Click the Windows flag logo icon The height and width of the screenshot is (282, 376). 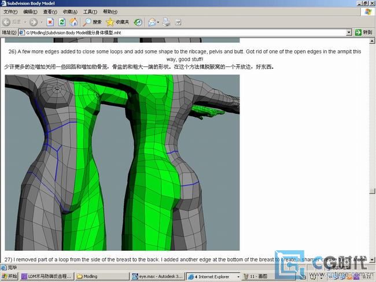coord(368,12)
